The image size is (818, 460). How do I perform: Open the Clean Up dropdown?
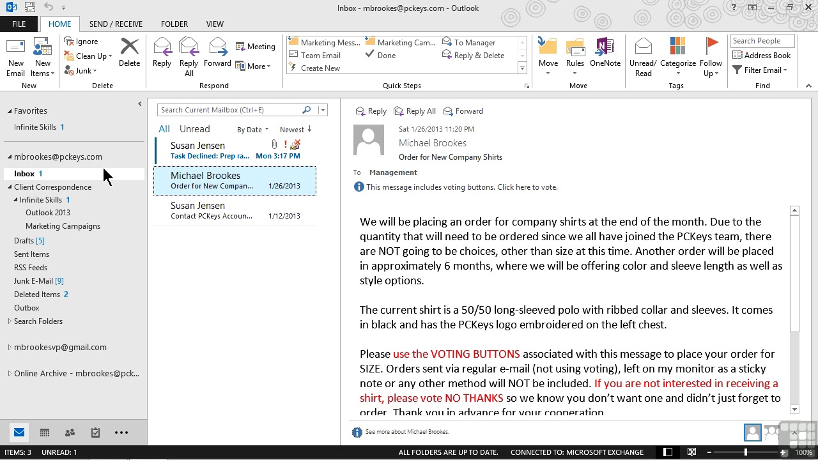tap(88, 56)
